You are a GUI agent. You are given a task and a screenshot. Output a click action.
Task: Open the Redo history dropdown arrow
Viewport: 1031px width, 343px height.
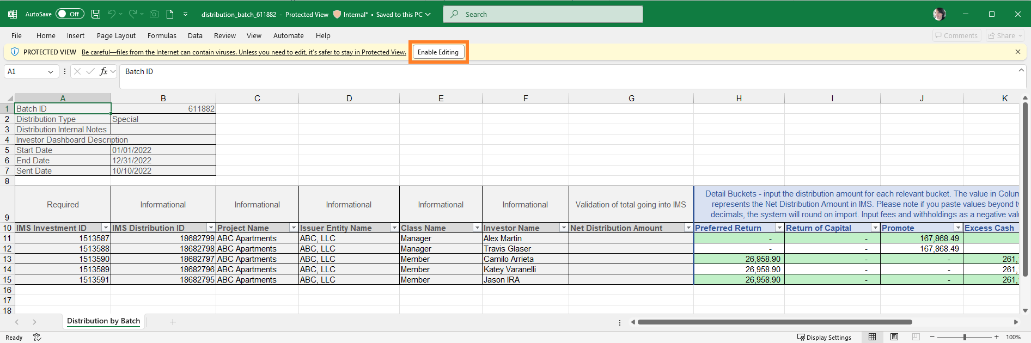142,14
